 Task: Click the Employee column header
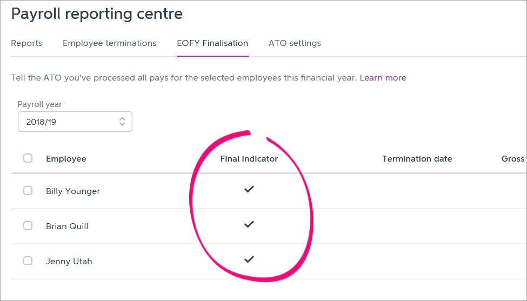tap(66, 159)
